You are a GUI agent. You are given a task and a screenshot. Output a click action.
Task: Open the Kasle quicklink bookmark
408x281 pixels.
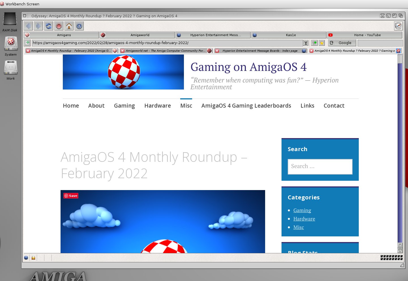click(x=289, y=35)
